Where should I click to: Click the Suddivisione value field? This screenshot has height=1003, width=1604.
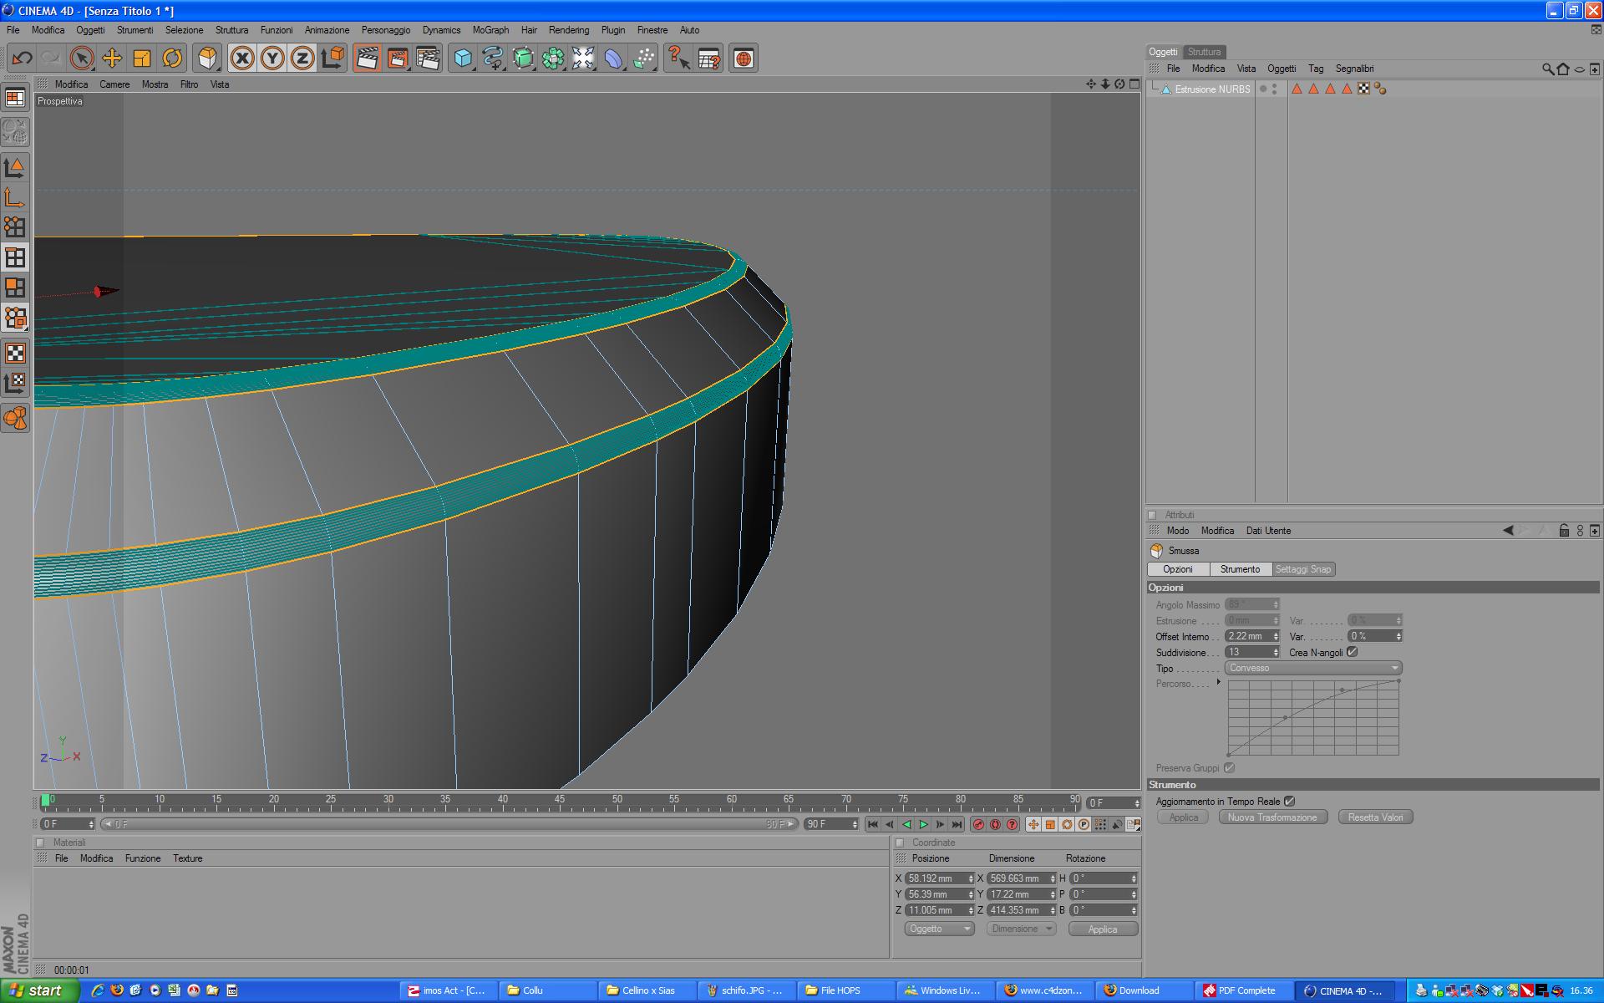[1247, 652]
